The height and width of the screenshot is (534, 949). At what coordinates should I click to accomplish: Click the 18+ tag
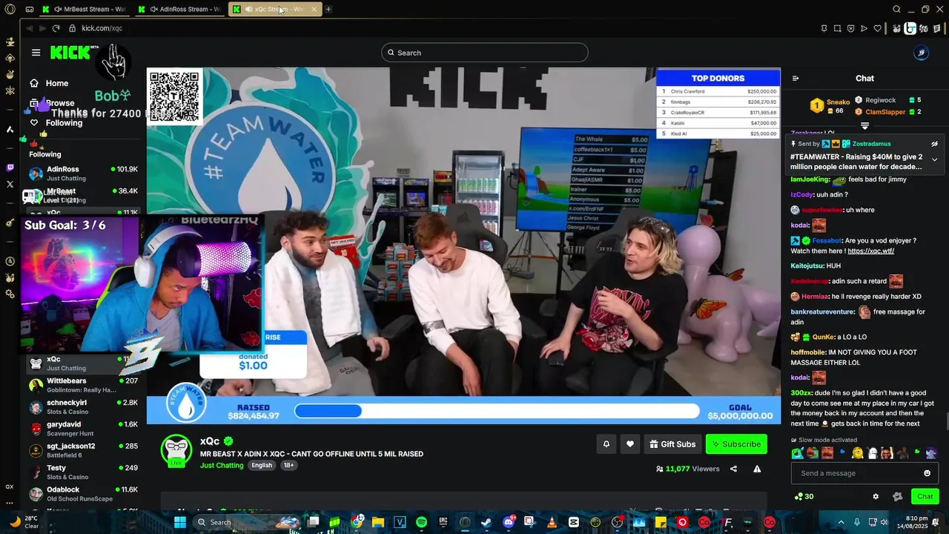288,465
